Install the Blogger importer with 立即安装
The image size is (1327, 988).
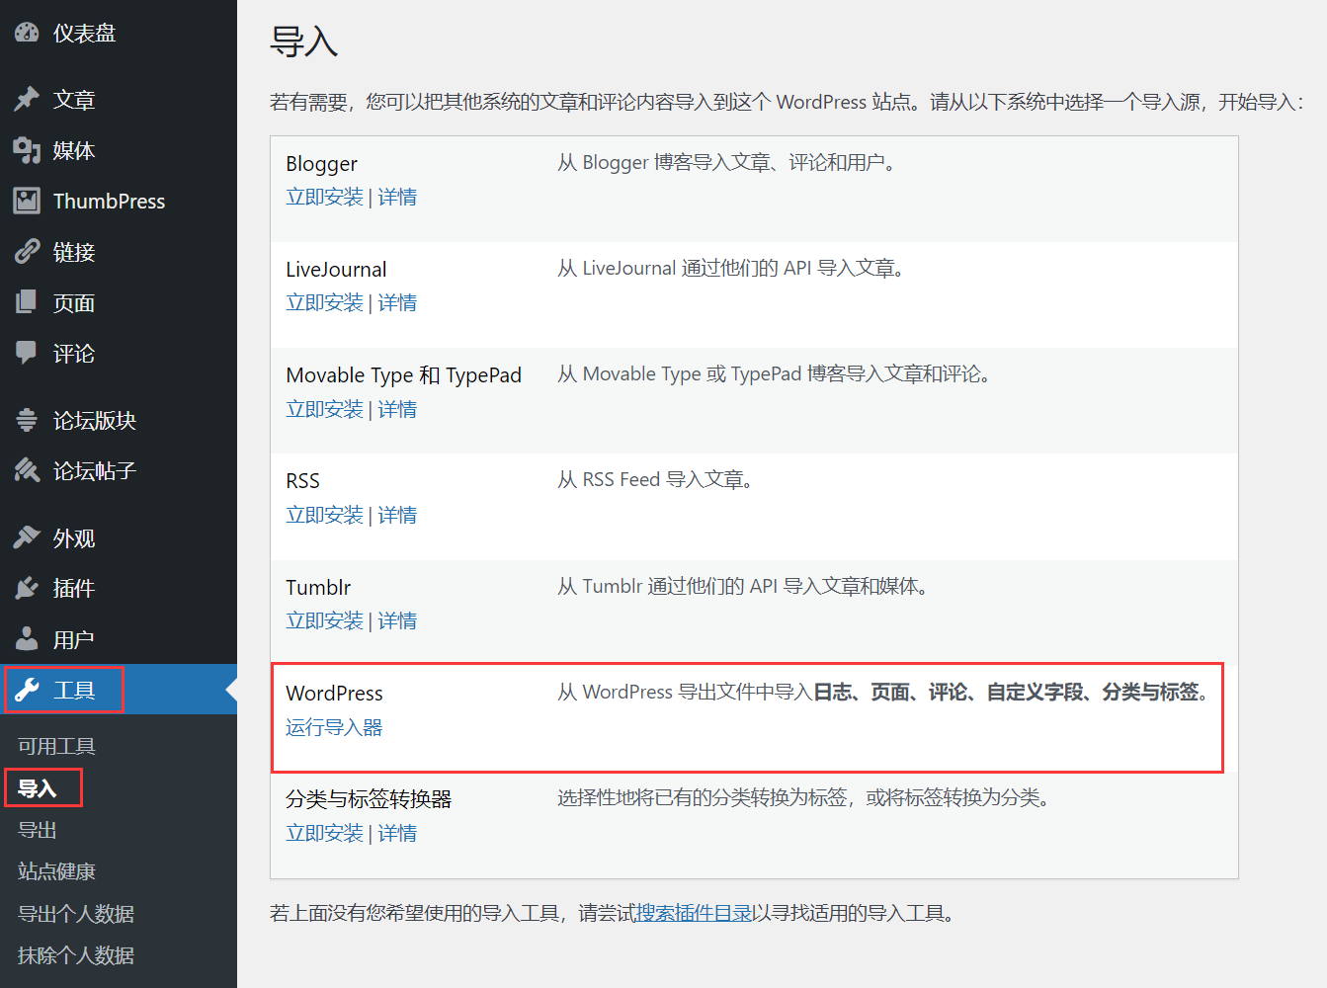click(x=324, y=198)
